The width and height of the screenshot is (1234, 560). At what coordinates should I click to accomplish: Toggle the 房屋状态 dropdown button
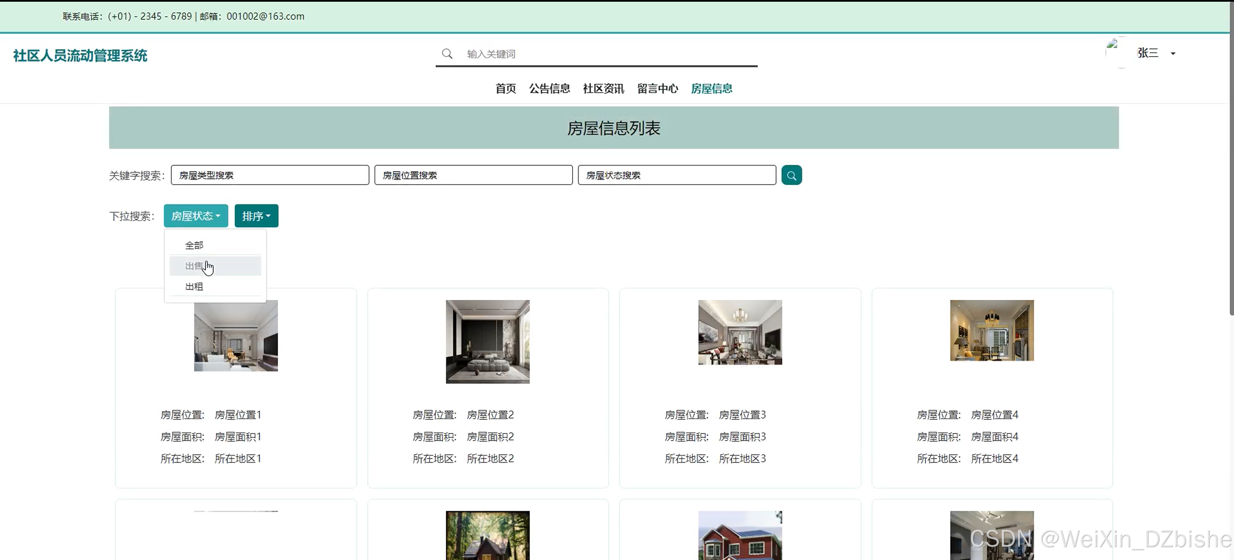pyautogui.click(x=196, y=216)
